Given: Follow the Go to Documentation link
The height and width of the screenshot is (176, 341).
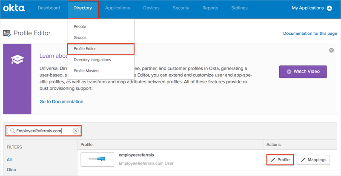Looking at the screenshot, I should coord(61,102).
